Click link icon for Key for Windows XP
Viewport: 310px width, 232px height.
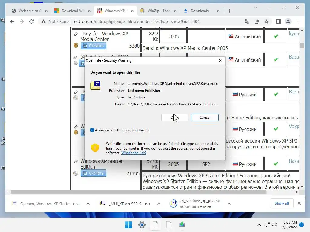point(76,34)
